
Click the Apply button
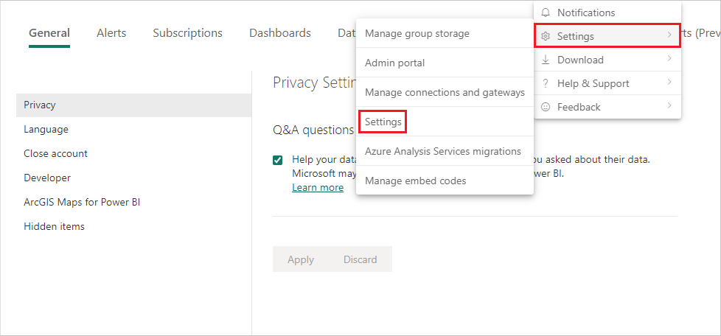[x=301, y=259]
